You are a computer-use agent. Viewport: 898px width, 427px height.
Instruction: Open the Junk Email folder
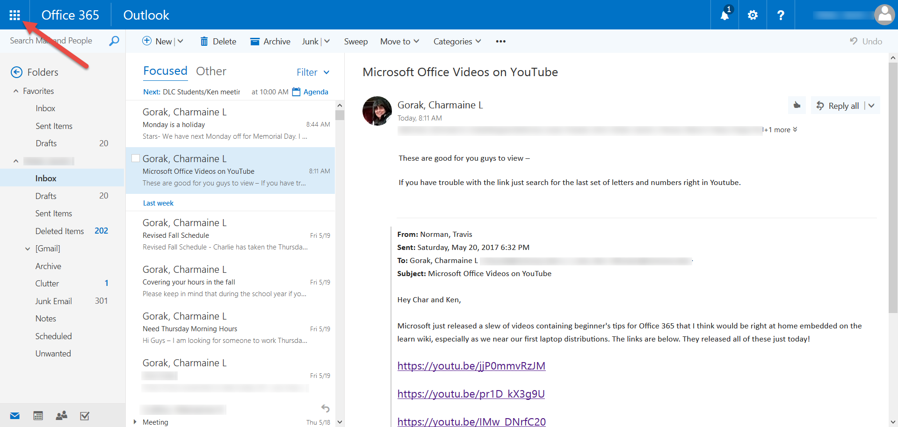tap(53, 301)
